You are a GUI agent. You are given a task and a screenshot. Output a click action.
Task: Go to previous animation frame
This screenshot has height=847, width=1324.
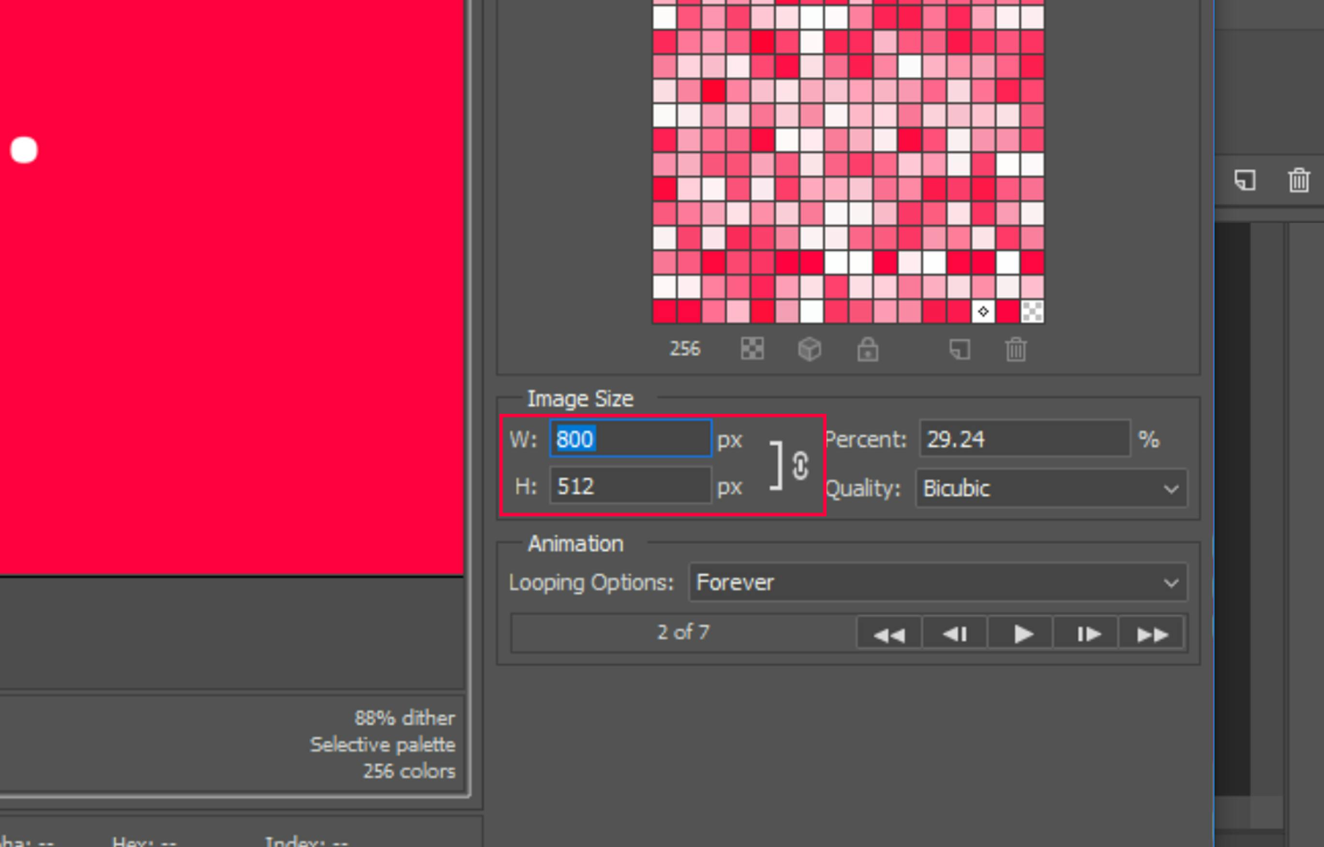(955, 634)
